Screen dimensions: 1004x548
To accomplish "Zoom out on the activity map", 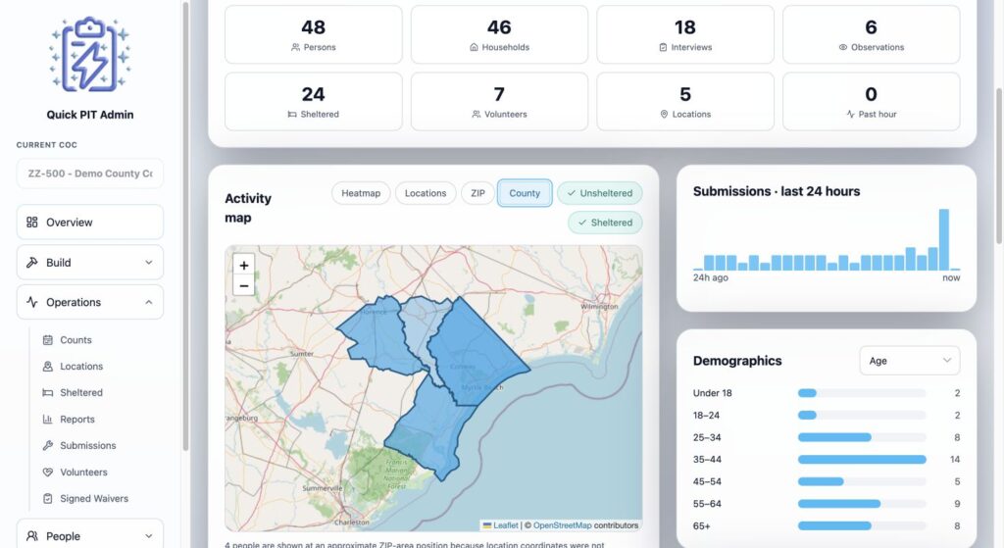I will pos(244,285).
